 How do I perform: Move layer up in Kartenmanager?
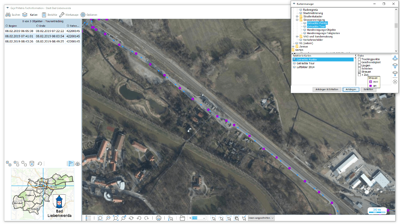pyautogui.click(x=395, y=58)
